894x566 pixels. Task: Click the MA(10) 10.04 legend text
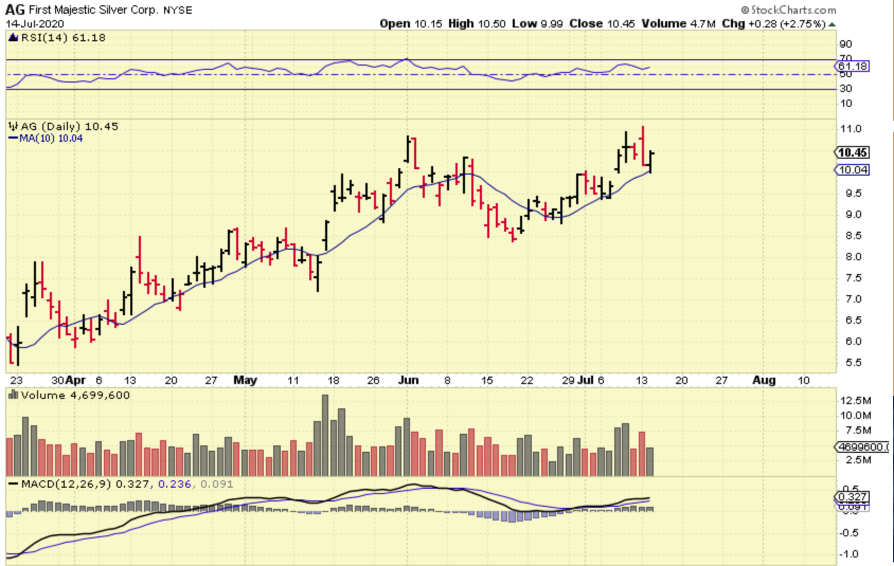(51, 139)
